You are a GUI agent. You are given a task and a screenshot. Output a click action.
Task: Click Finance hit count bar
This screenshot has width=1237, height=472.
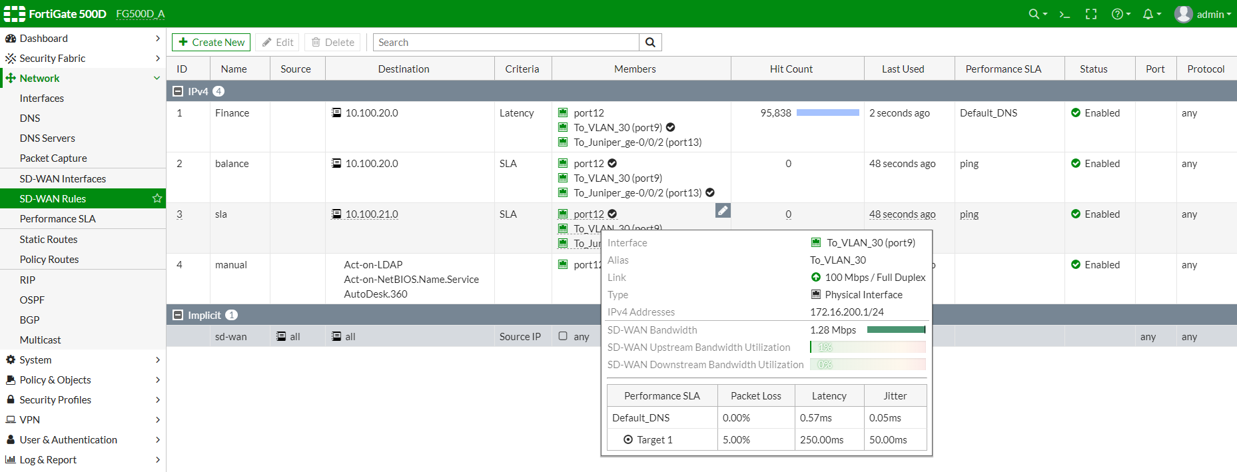(828, 113)
